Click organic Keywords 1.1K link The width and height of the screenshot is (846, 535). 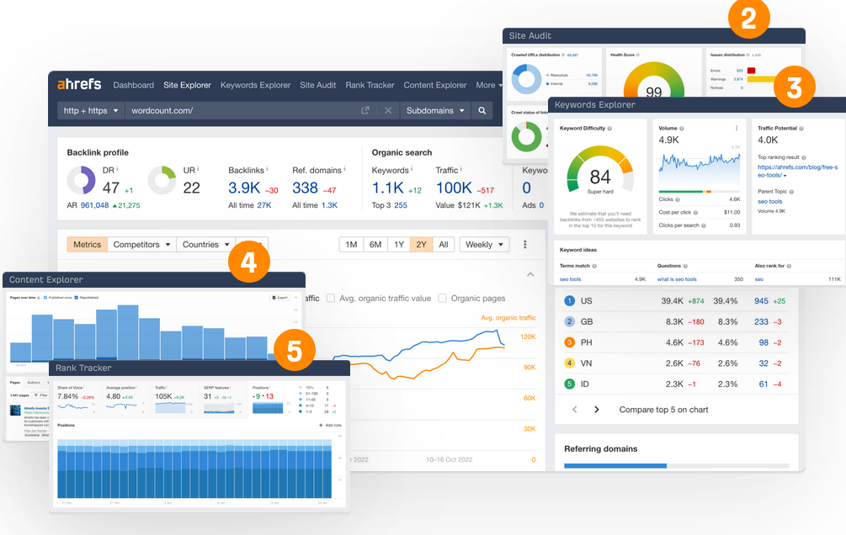tap(387, 188)
